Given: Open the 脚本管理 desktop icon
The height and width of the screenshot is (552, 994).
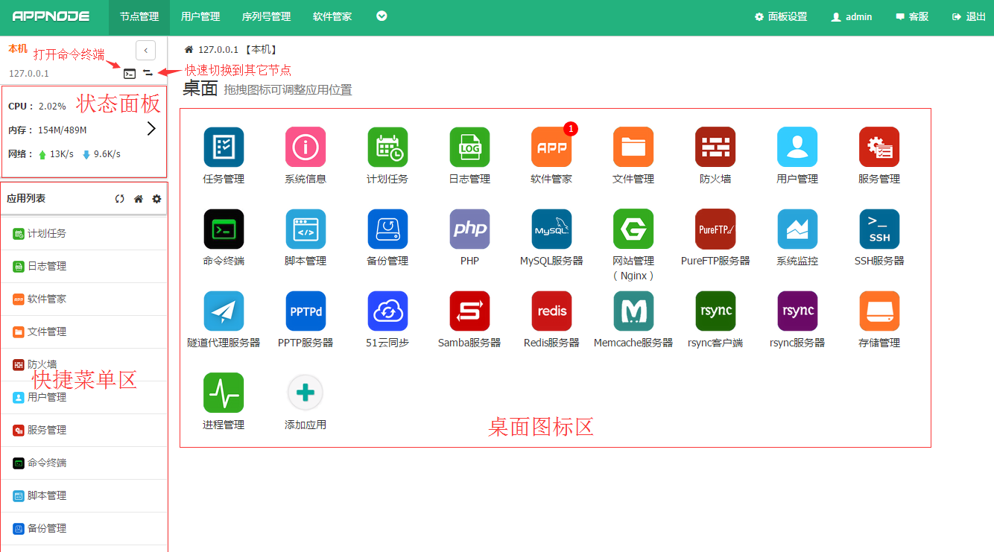Looking at the screenshot, I should tap(306, 229).
